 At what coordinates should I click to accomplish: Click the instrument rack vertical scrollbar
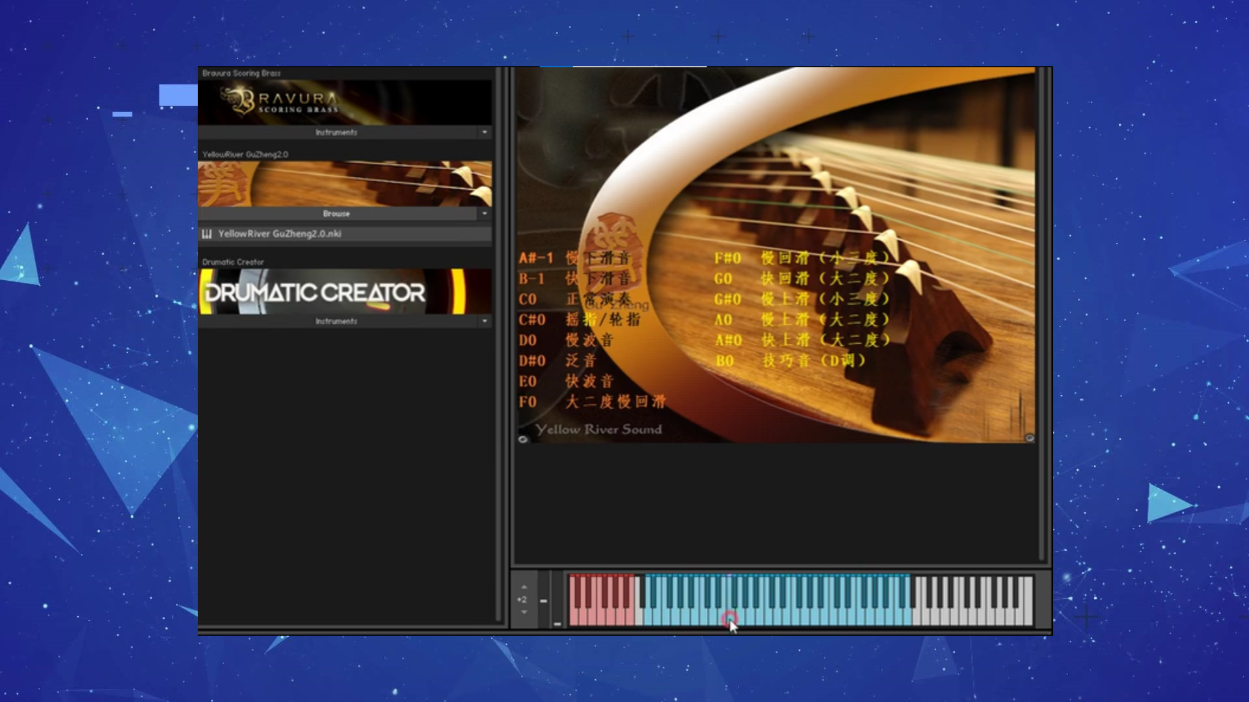point(1041,314)
